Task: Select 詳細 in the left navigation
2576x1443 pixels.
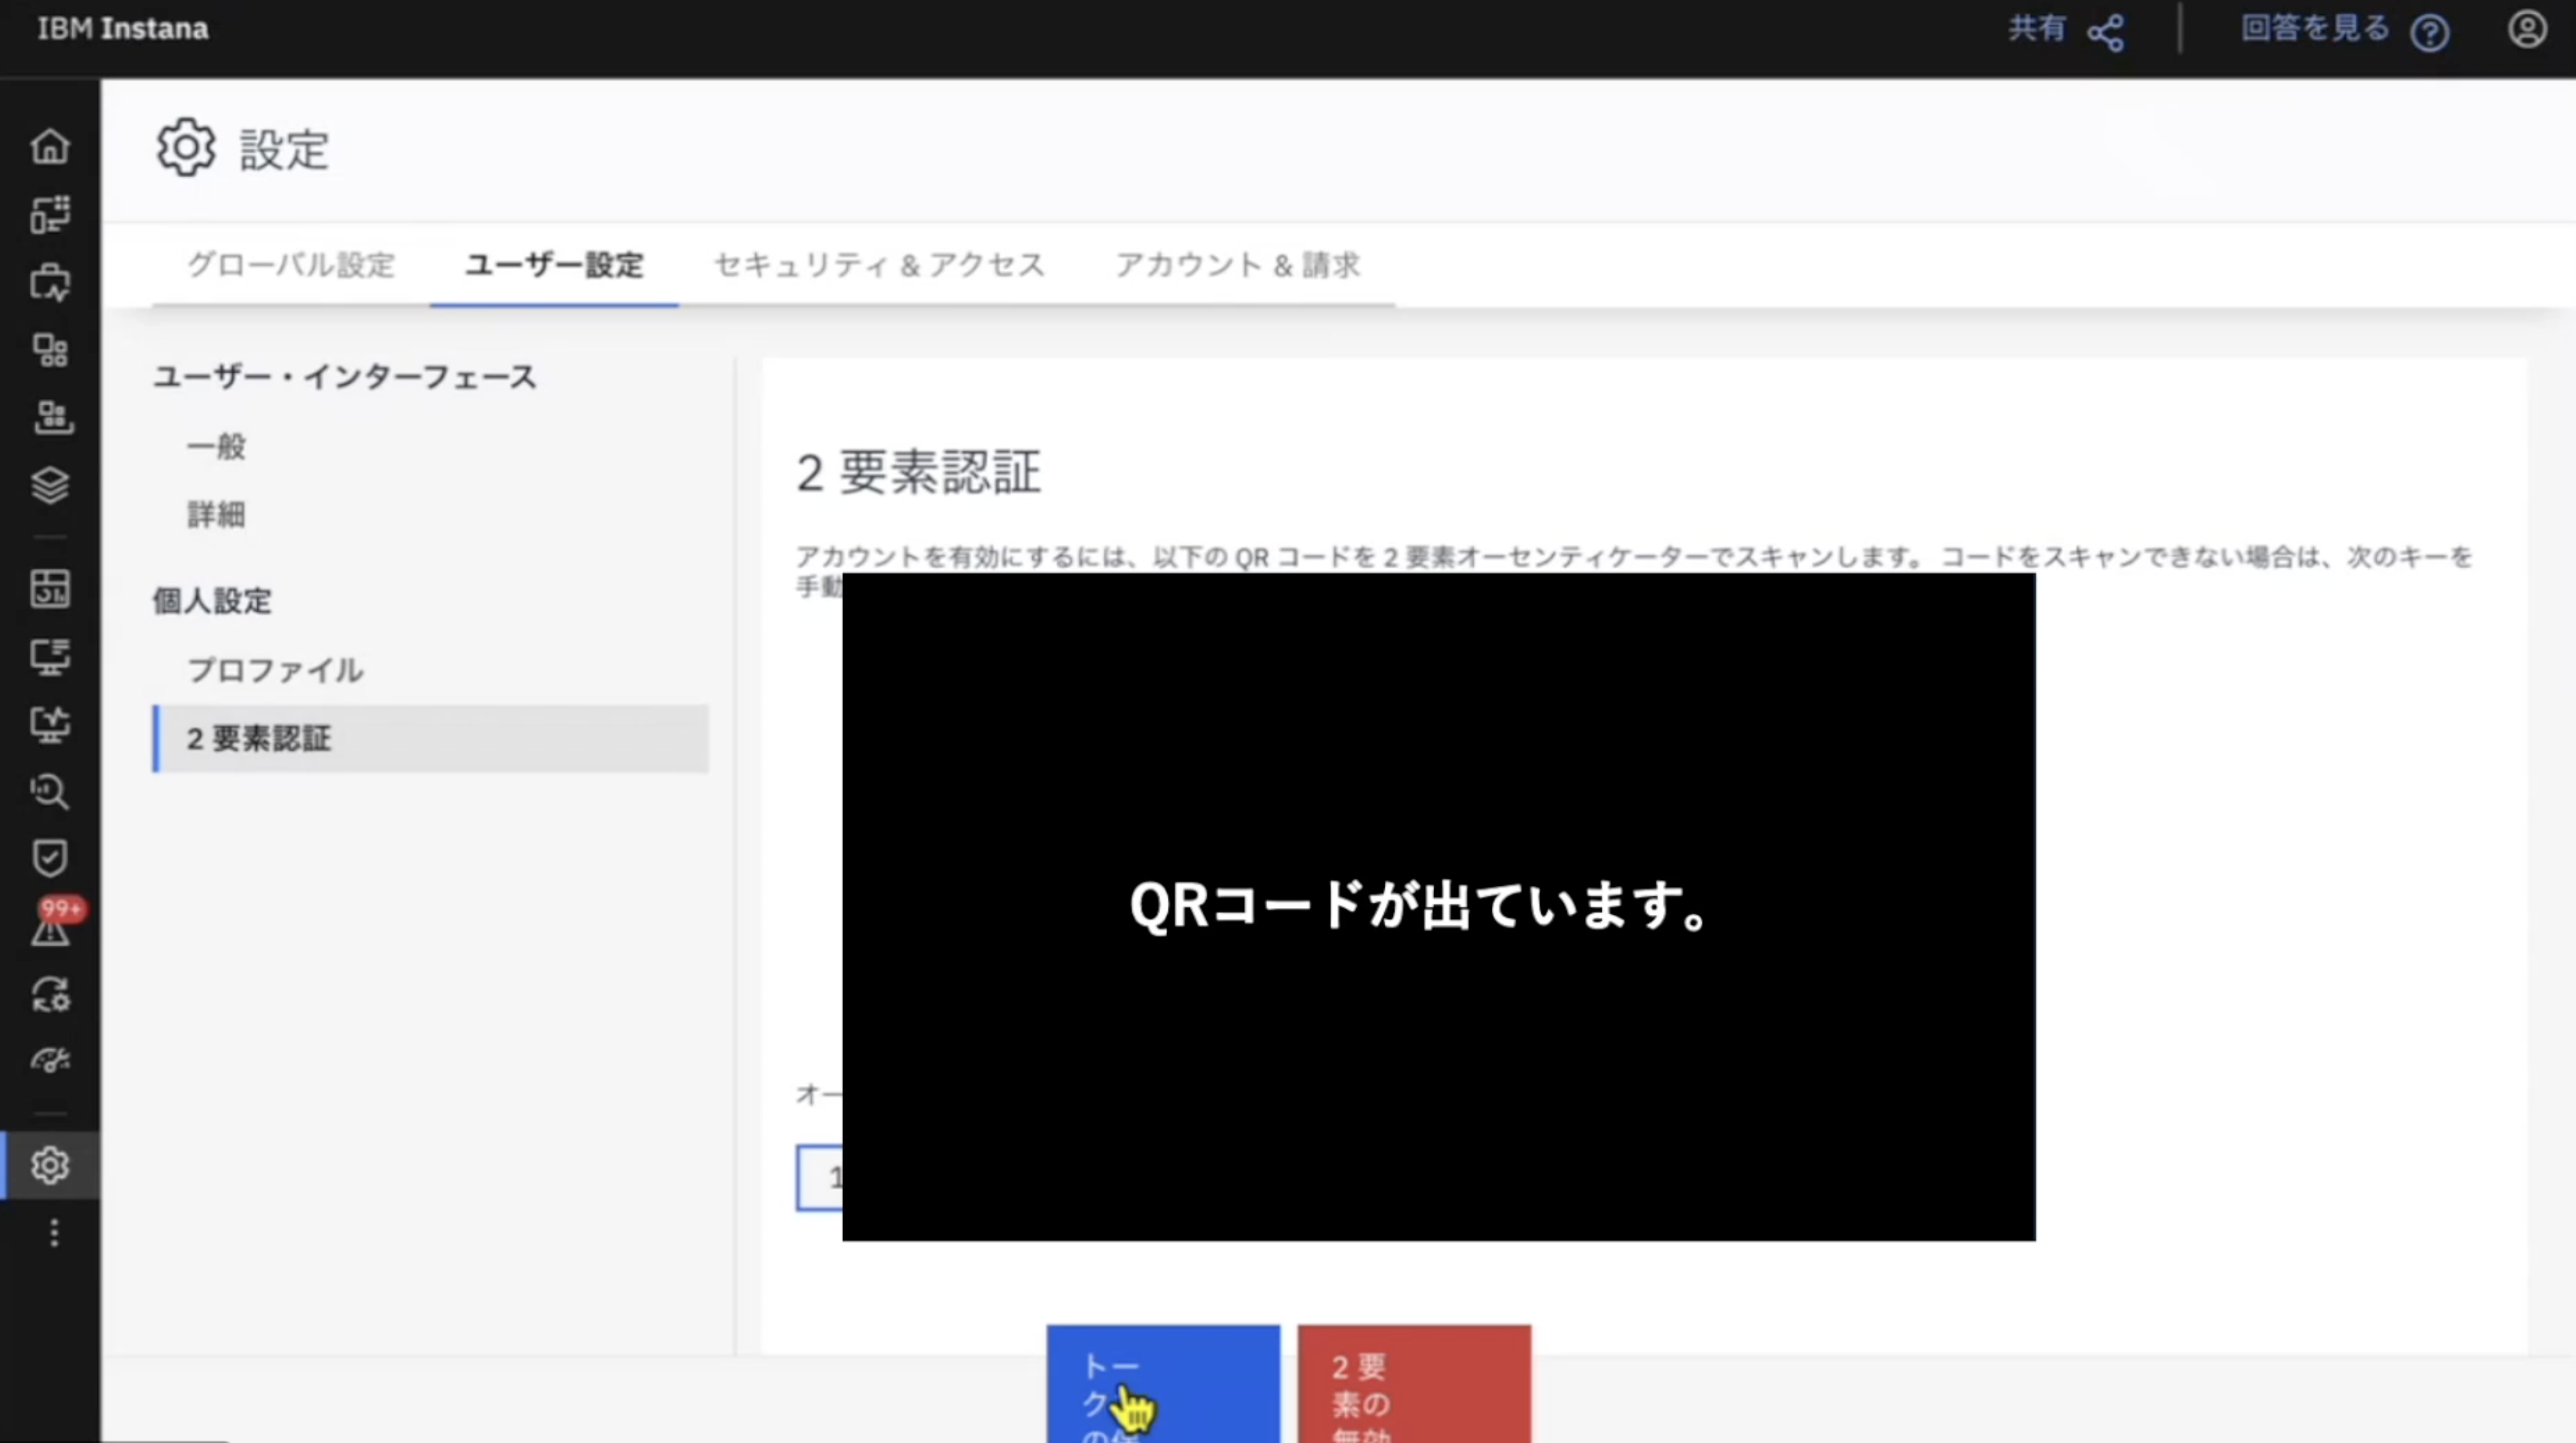Action: click(x=216, y=514)
